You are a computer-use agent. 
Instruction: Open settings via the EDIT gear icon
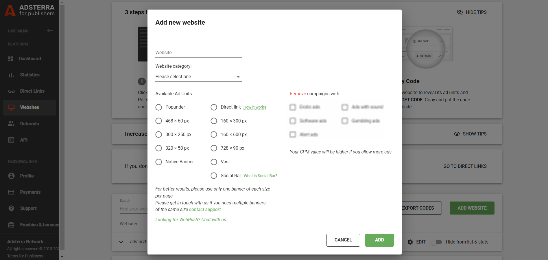coord(411,242)
